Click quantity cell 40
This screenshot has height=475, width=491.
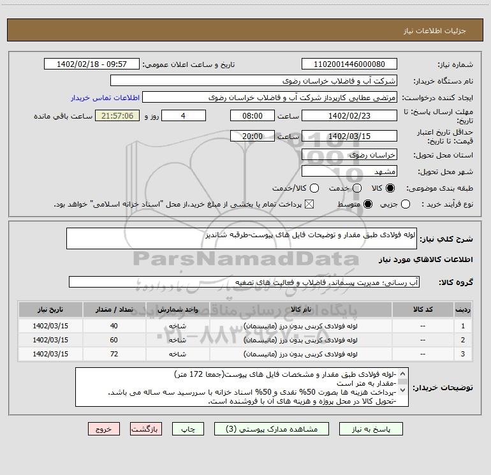pyautogui.click(x=114, y=326)
